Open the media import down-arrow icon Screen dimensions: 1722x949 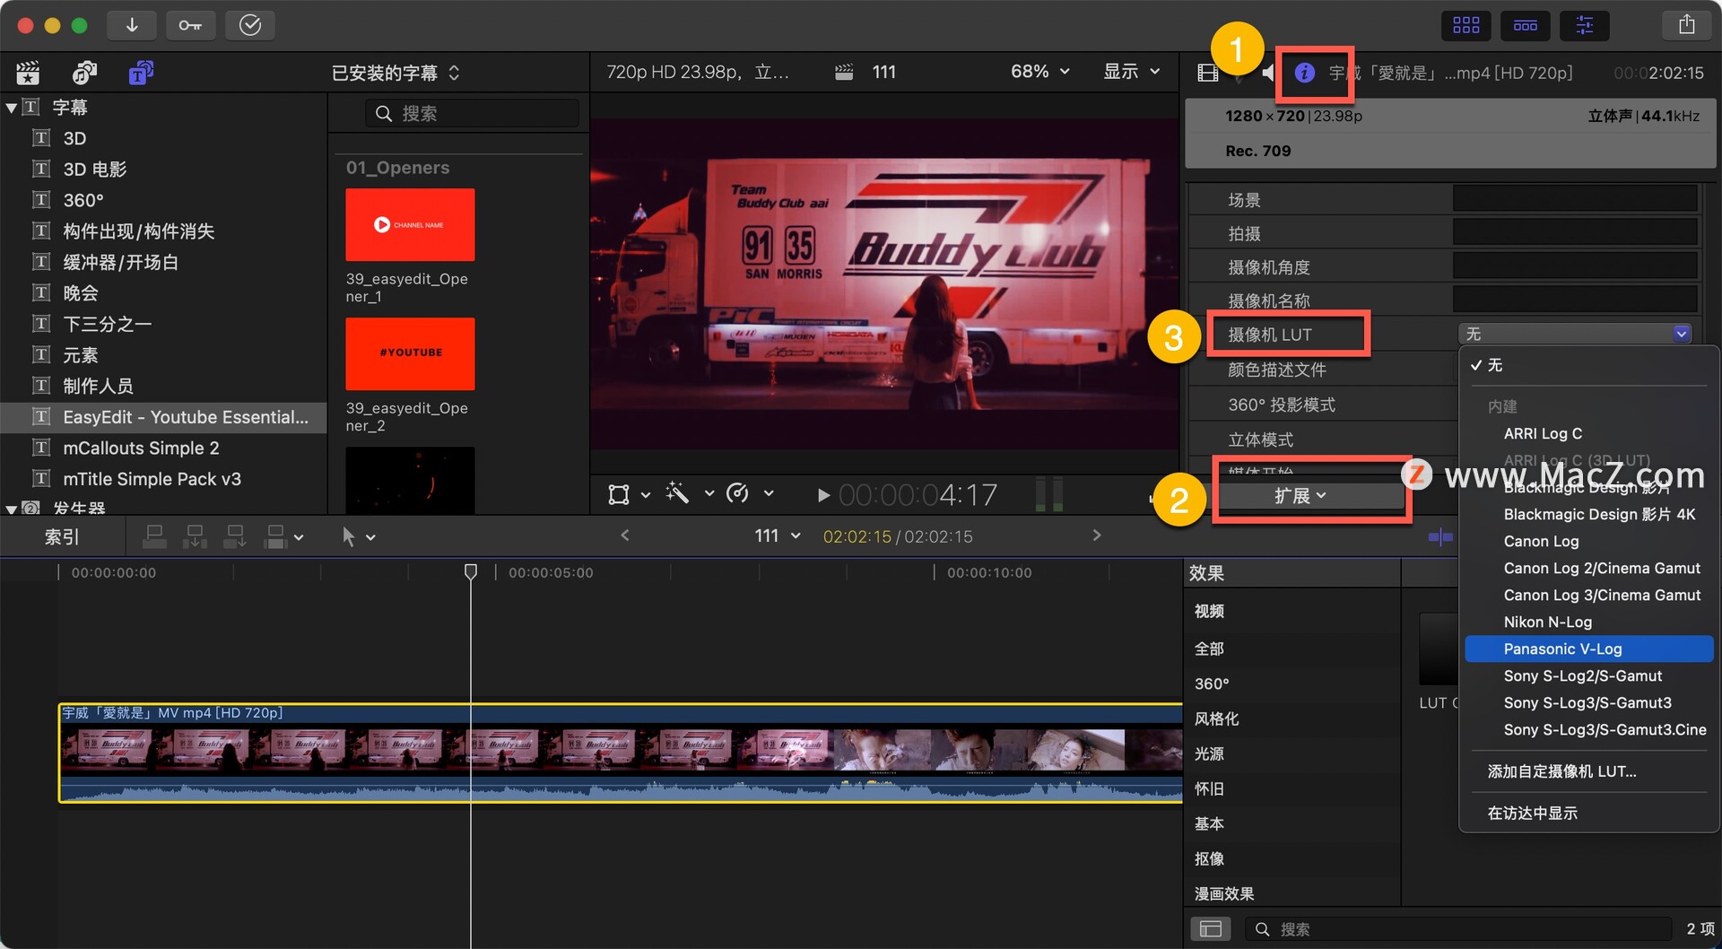[132, 25]
